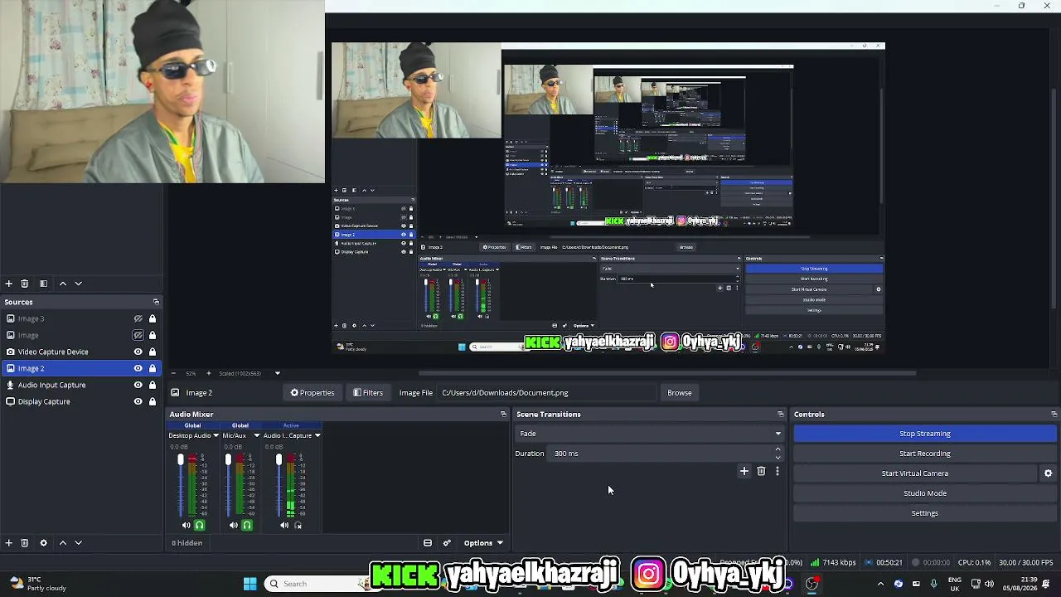Expand the system tray hidden icons chevron
The width and height of the screenshot is (1061, 597).
point(882,584)
